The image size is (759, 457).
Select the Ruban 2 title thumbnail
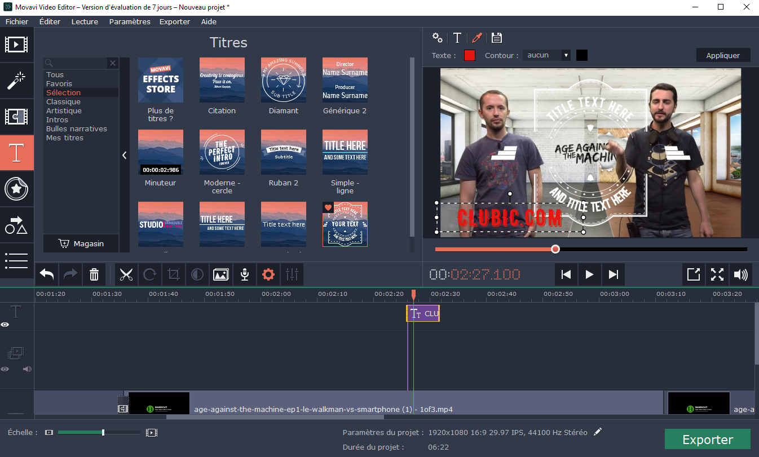[284, 152]
